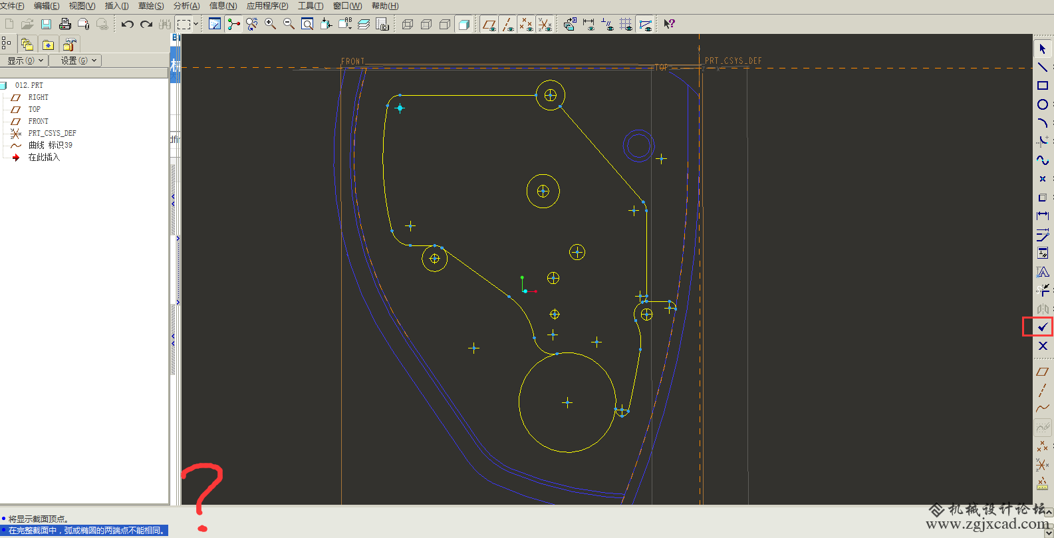Select PRT_CSYS_DEF in the model tree
This screenshot has width=1054, height=538.
tap(52, 133)
